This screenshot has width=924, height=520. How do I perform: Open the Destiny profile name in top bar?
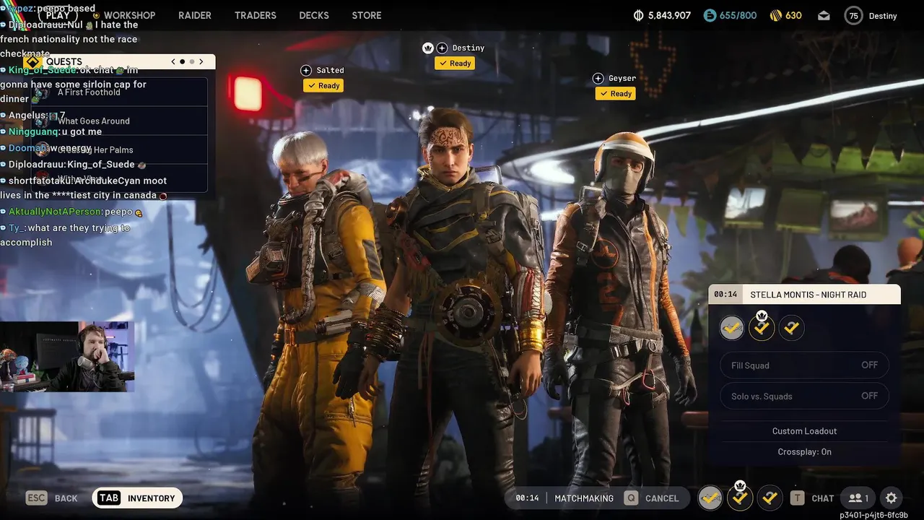(882, 16)
